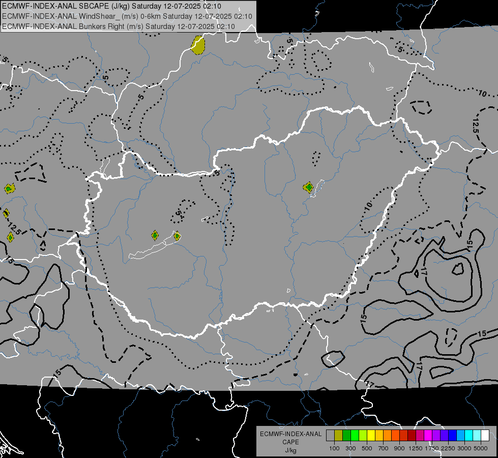Image resolution: width=498 pixels, height=458 pixels.
Task: Click the legend value 700
Action: 384,448
